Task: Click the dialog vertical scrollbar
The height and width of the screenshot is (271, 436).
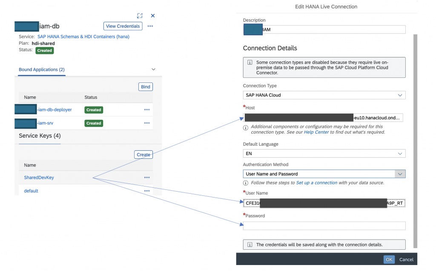Action: click(x=416, y=141)
